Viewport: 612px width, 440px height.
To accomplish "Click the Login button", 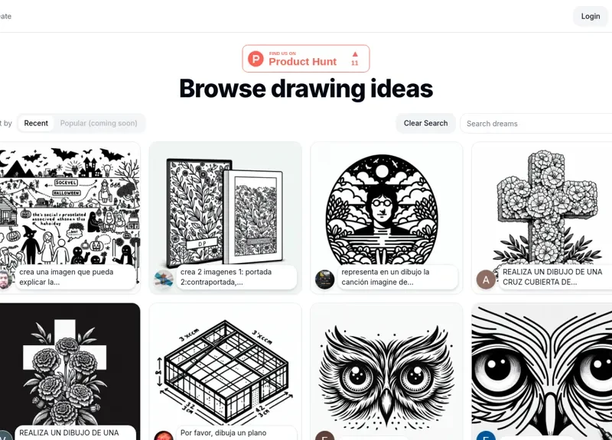I will pos(591,16).
